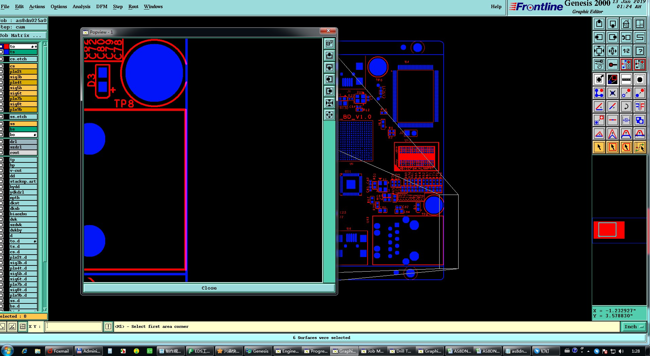Click the X delete feature icon
The height and width of the screenshot is (356, 650).
click(613, 93)
